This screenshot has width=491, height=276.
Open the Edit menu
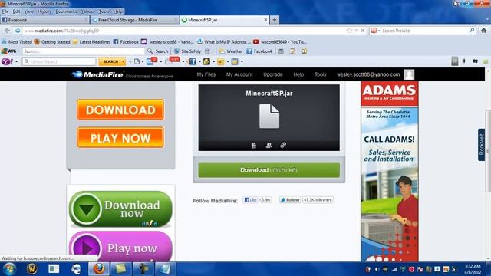point(16,11)
